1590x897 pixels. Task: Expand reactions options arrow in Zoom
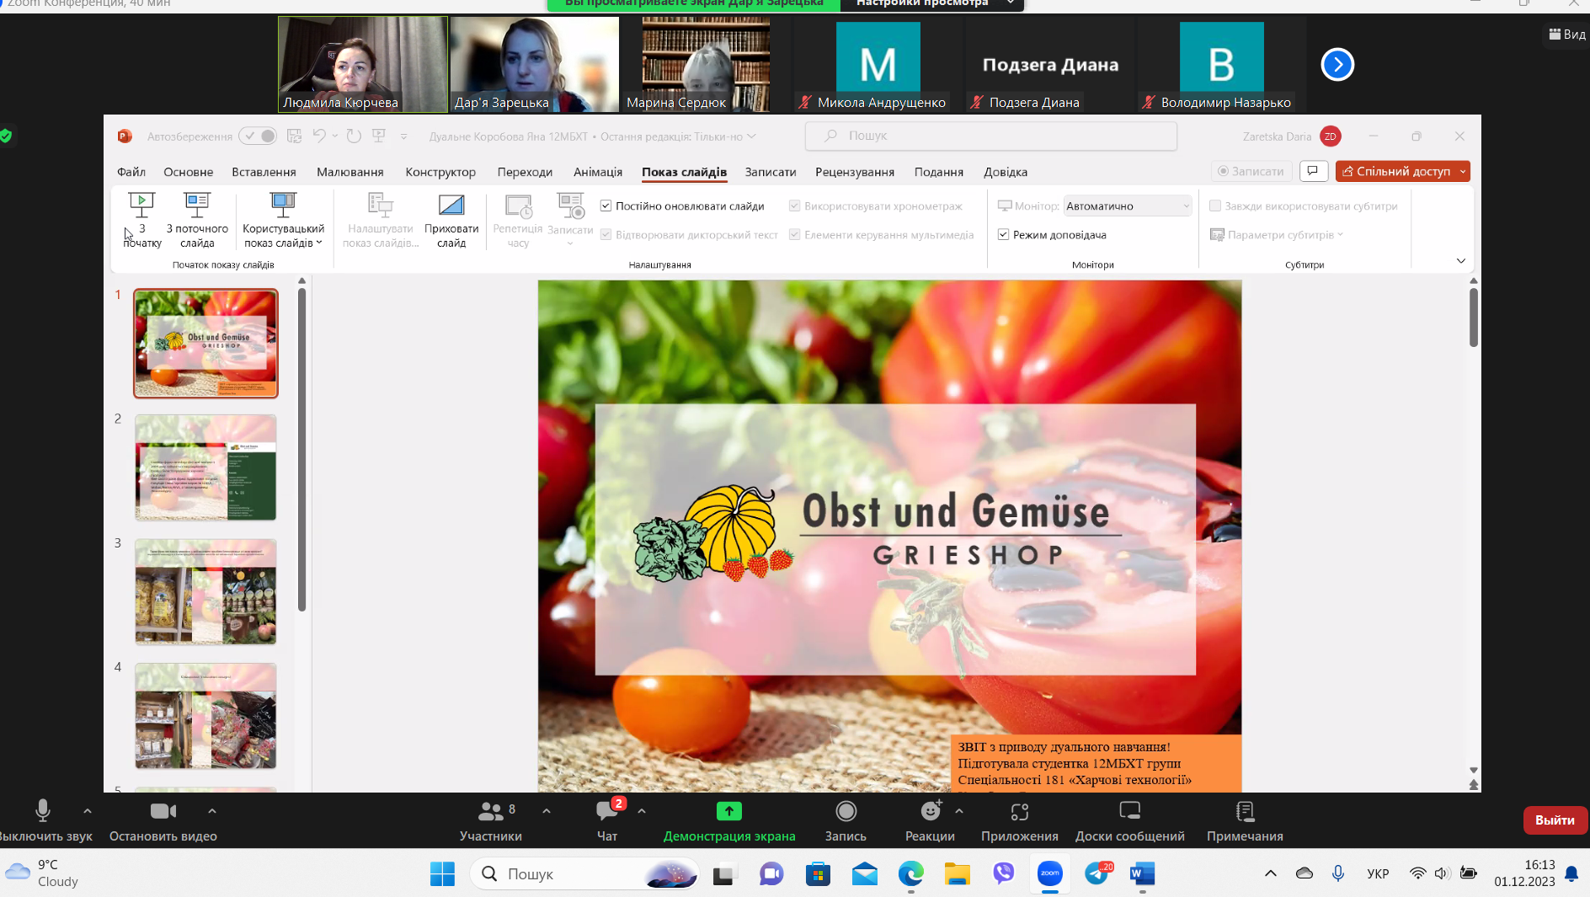click(959, 811)
